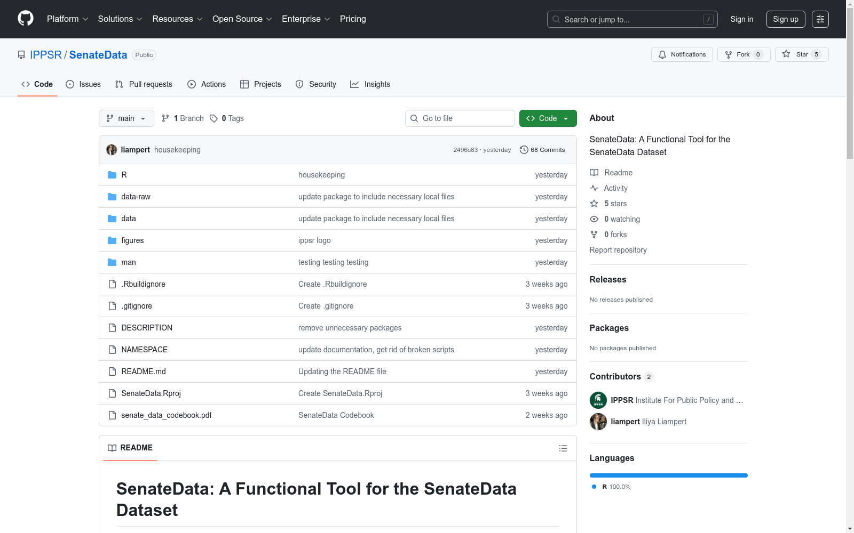The width and height of the screenshot is (854, 533).
Task: Expand the Enterprise menu
Action: 306,19
